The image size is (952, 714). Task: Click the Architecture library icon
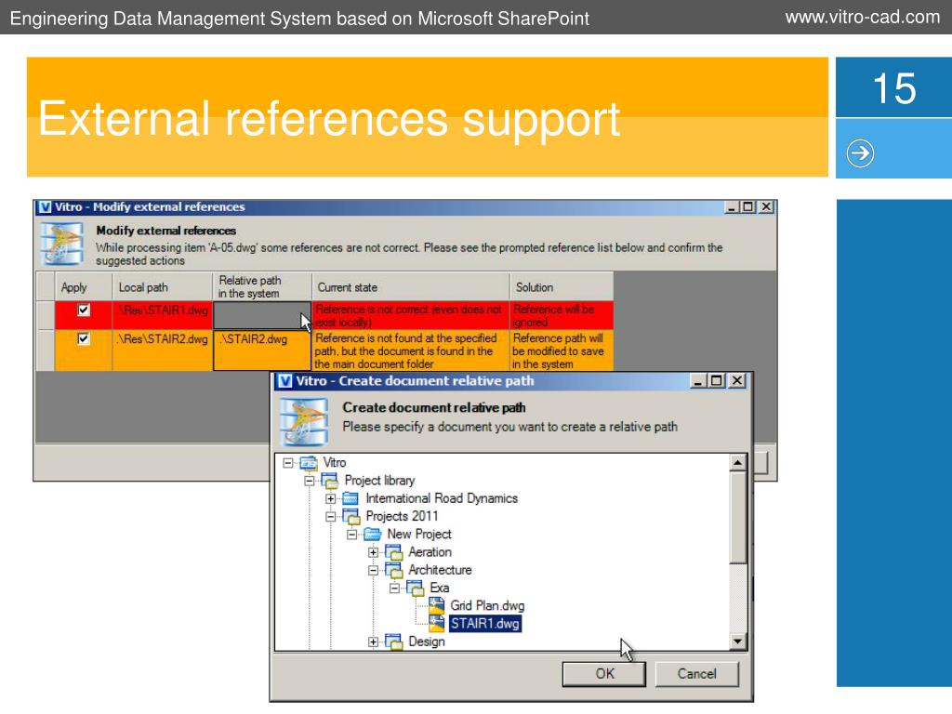point(394,570)
